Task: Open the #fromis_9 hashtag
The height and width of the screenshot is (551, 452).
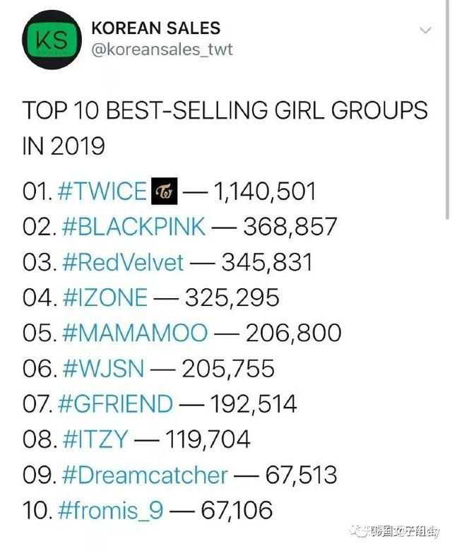Action: click(x=111, y=511)
